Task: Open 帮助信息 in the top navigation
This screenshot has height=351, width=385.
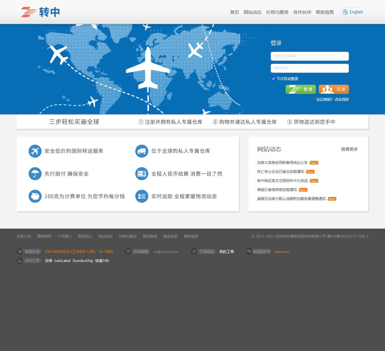Action: point(325,12)
